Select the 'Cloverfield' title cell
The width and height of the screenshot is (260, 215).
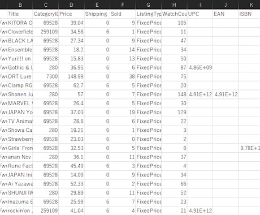(x=20, y=32)
